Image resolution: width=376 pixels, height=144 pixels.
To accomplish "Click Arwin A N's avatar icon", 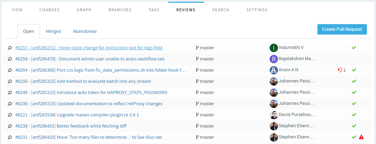I will [x=273, y=70].
